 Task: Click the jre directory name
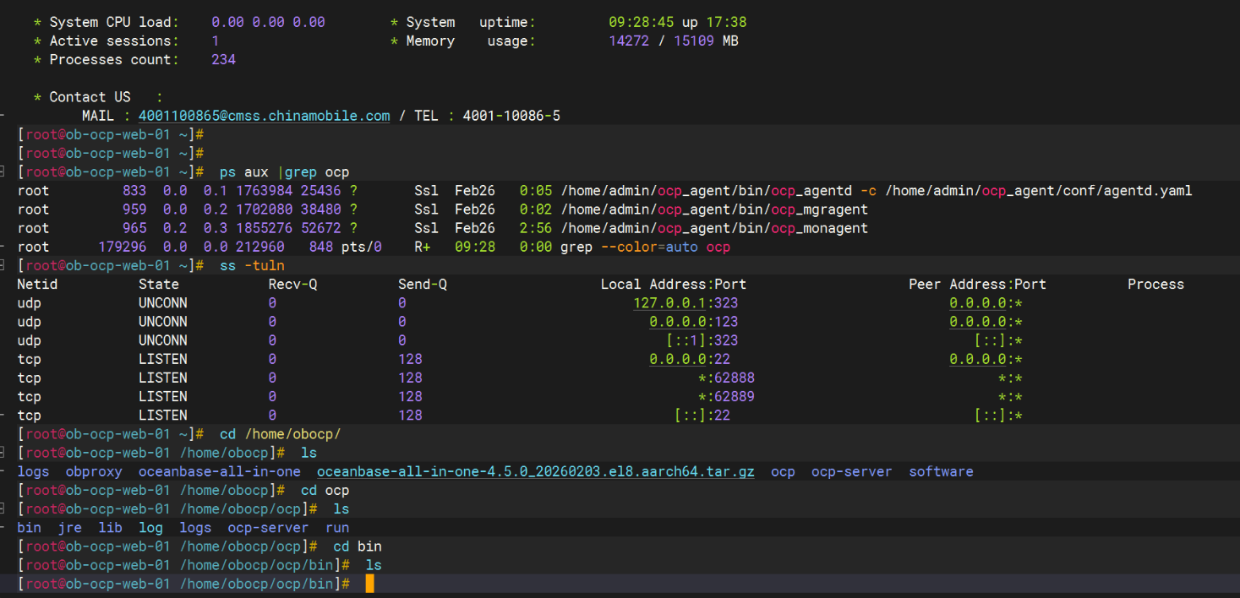70,528
